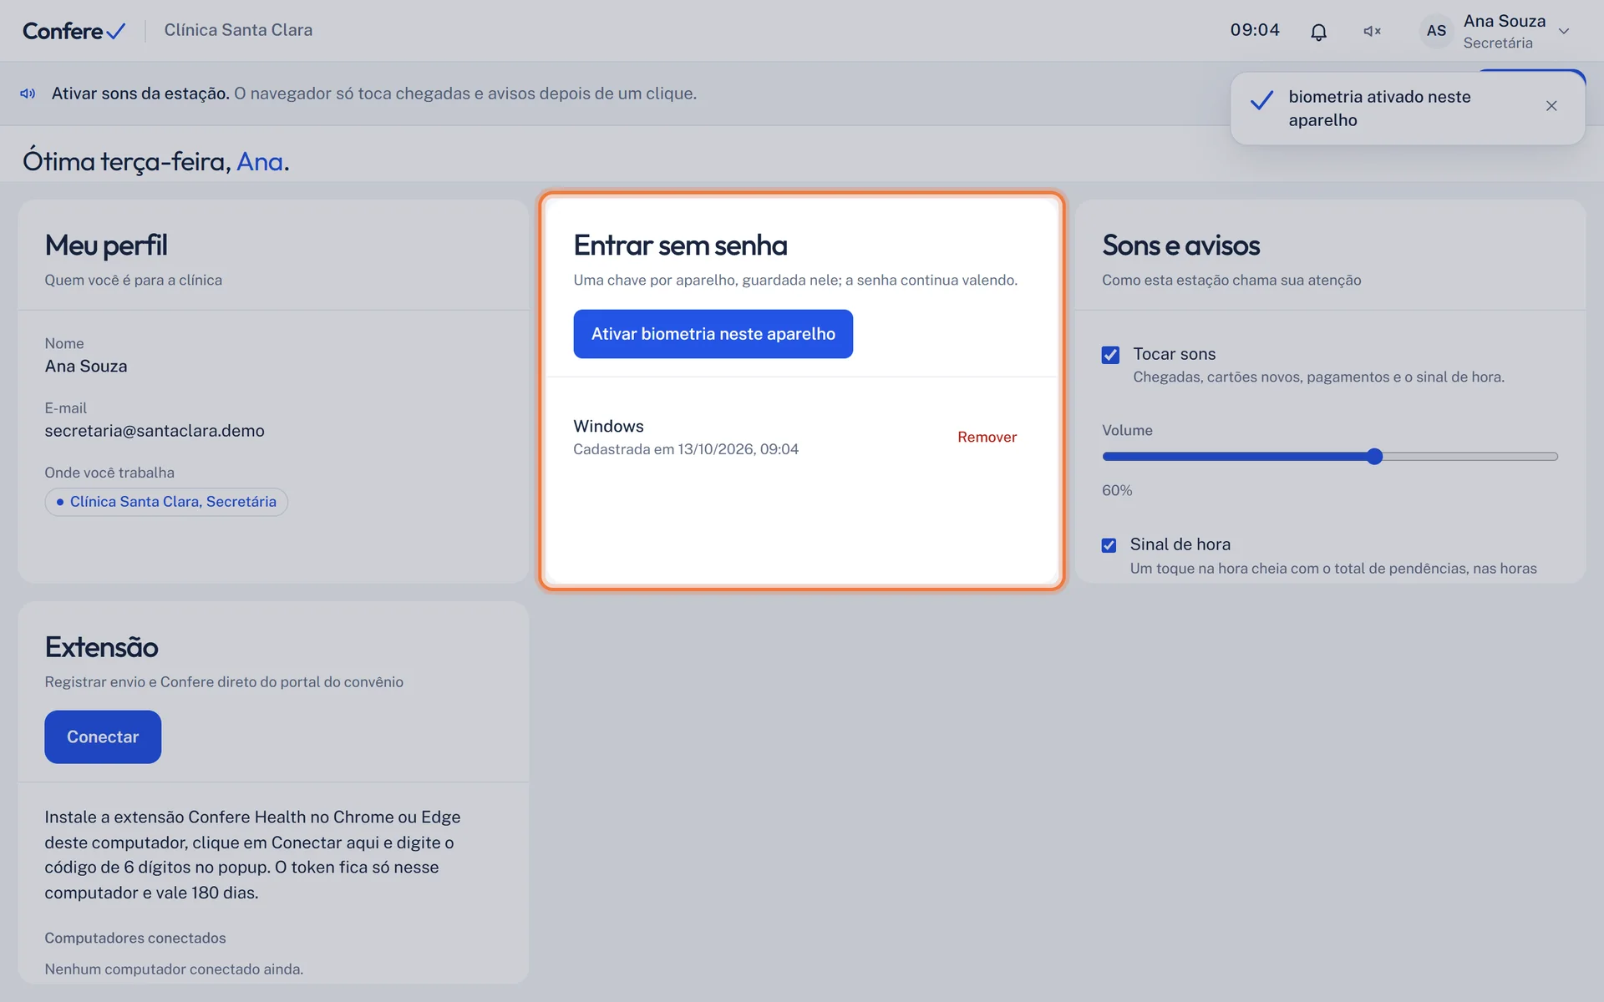Image resolution: width=1604 pixels, height=1002 pixels.
Task: Click the 09:04 clock in header
Action: click(x=1255, y=30)
